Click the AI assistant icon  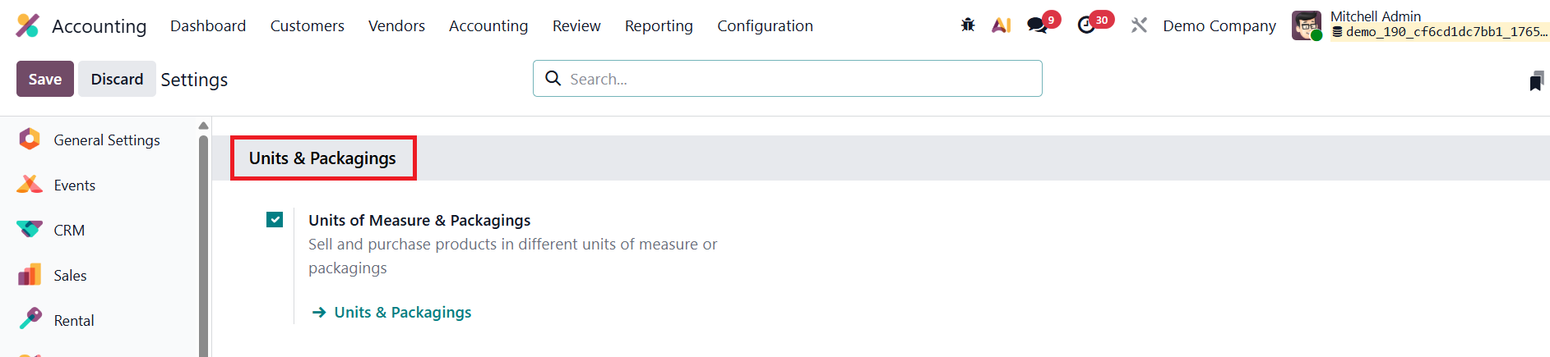point(1001,25)
